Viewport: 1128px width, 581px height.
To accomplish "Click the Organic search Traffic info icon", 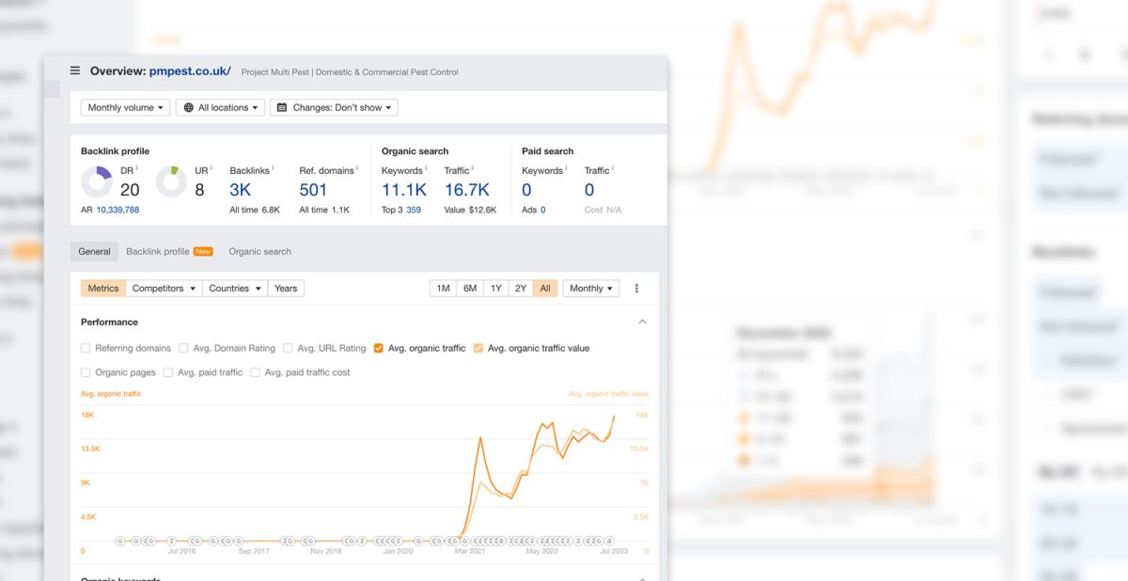I will pos(472,168).
